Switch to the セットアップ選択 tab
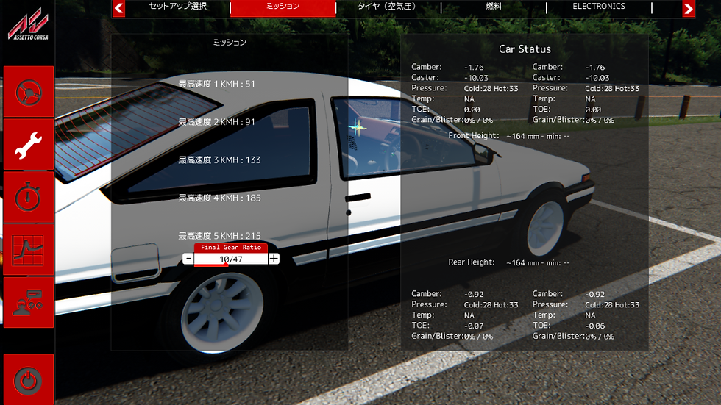The width and height of the screenshot is (721, 405). click(177, 7)
